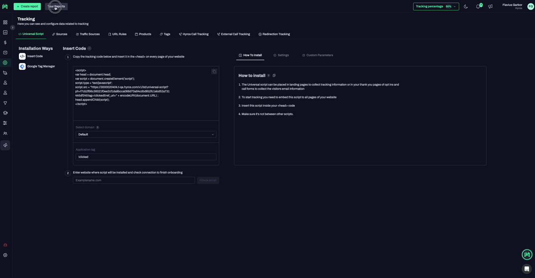Image resolution: width=535 pixels, height=278 pixels.
Task: Click inside the tracking script code box
Action: click(146, 93)
